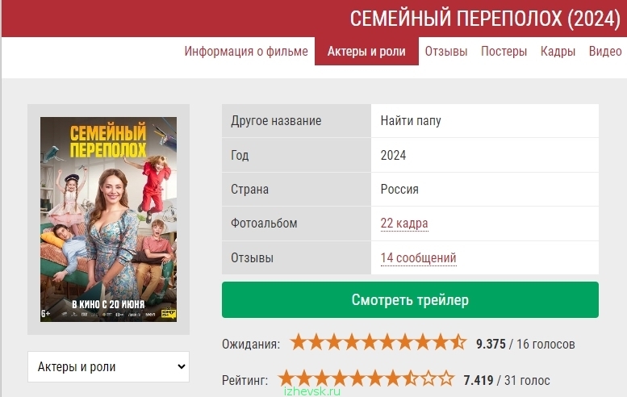
Task: Select the Актеры и роли tab
Action: coord(366,51)
